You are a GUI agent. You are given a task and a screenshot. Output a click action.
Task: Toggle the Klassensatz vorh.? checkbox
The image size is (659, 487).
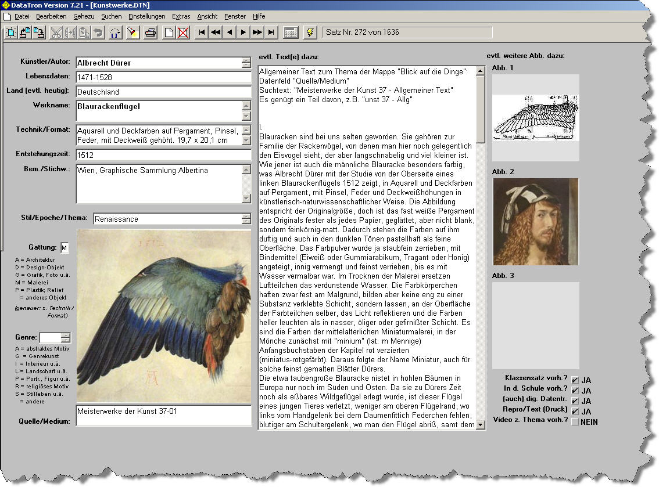click(x=575, y=380)
